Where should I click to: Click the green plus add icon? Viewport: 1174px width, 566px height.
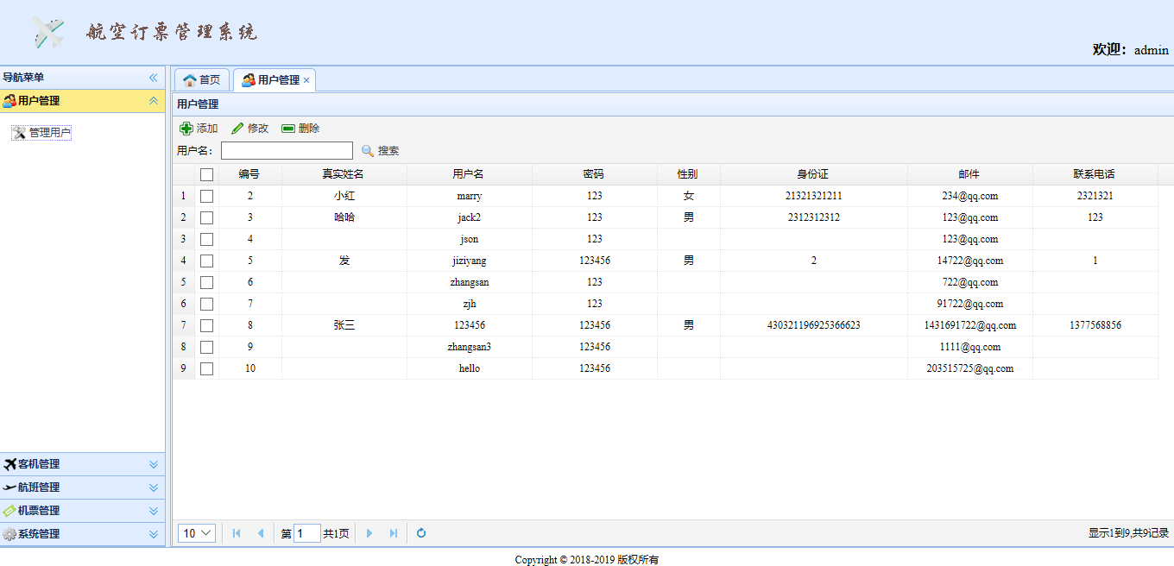click(x=186, y=129)
